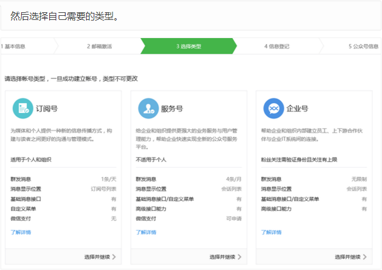Click the 适用于个人和组织 label
The height and width of the screenshot is (270, 382).
(31, 160)
